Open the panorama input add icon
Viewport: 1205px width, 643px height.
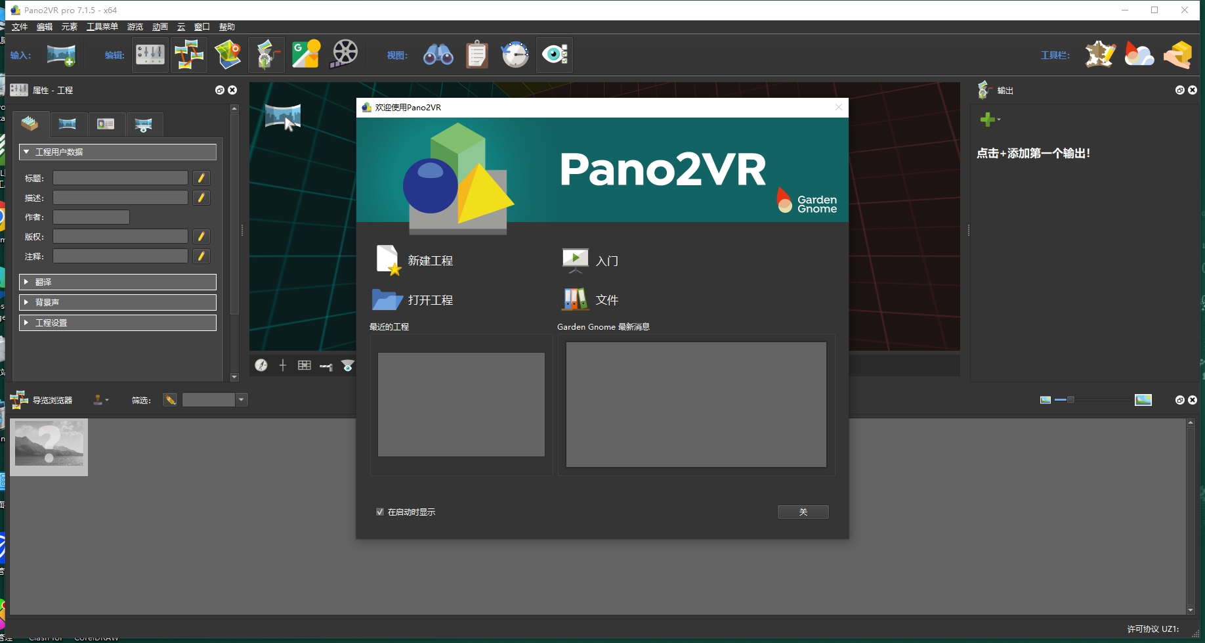61,55
